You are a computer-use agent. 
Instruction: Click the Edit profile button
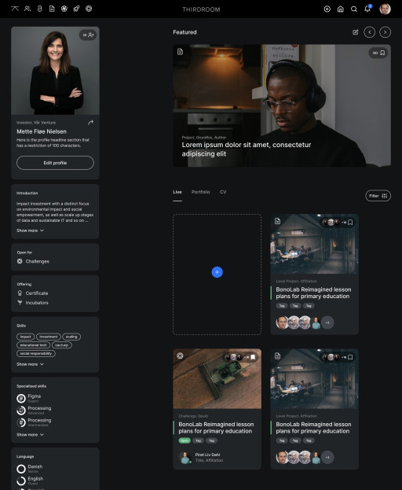point(55,163)
